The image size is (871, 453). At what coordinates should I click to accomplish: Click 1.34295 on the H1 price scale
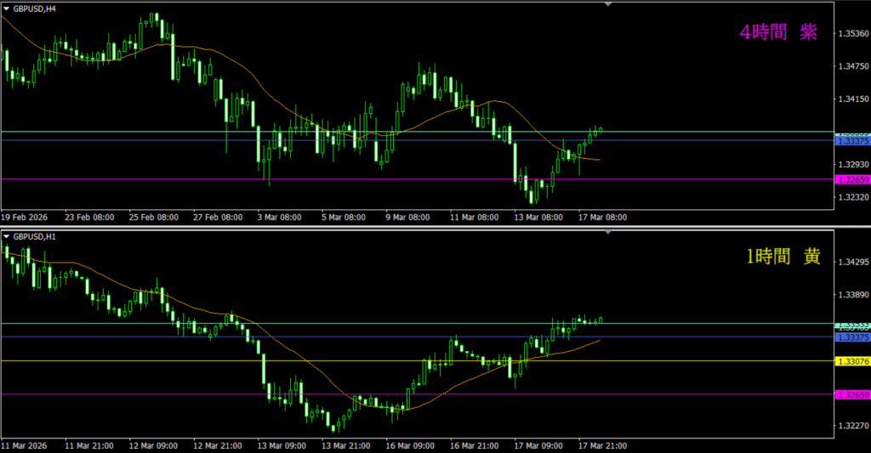852,263
